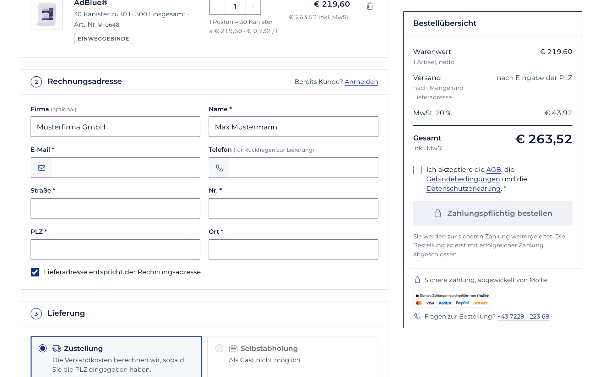Screen dimensions: 603x377
Task: Focus the PLZ input field
Action: [x=115, y=250]
